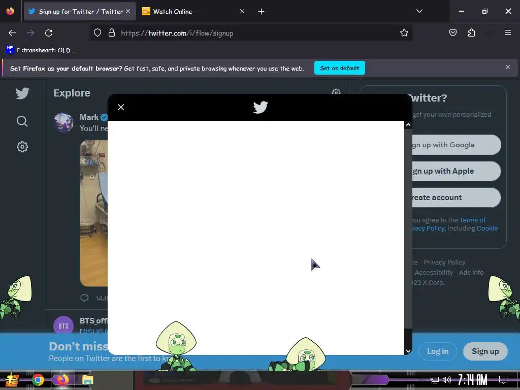Open the Ads info footer link

[471, 273]
